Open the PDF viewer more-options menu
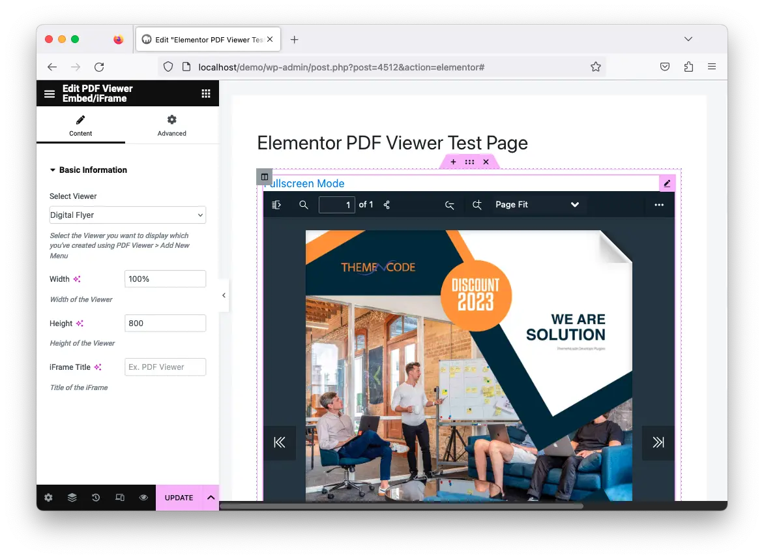Viewport: 764px width, 559px height. pyautogui.click(x=659, y=205)
